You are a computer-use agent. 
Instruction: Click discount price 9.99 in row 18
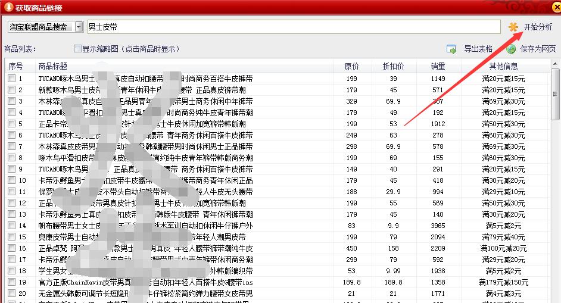393,271
